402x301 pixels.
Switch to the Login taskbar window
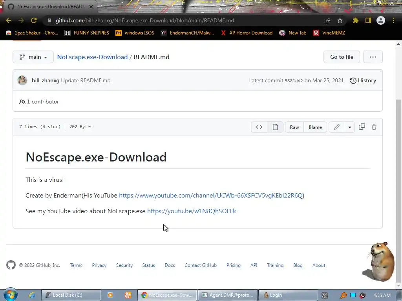288,295
